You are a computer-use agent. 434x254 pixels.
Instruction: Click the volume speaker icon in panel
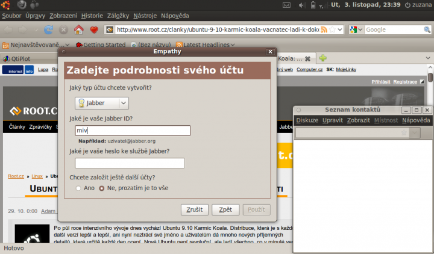pos(301,5)
